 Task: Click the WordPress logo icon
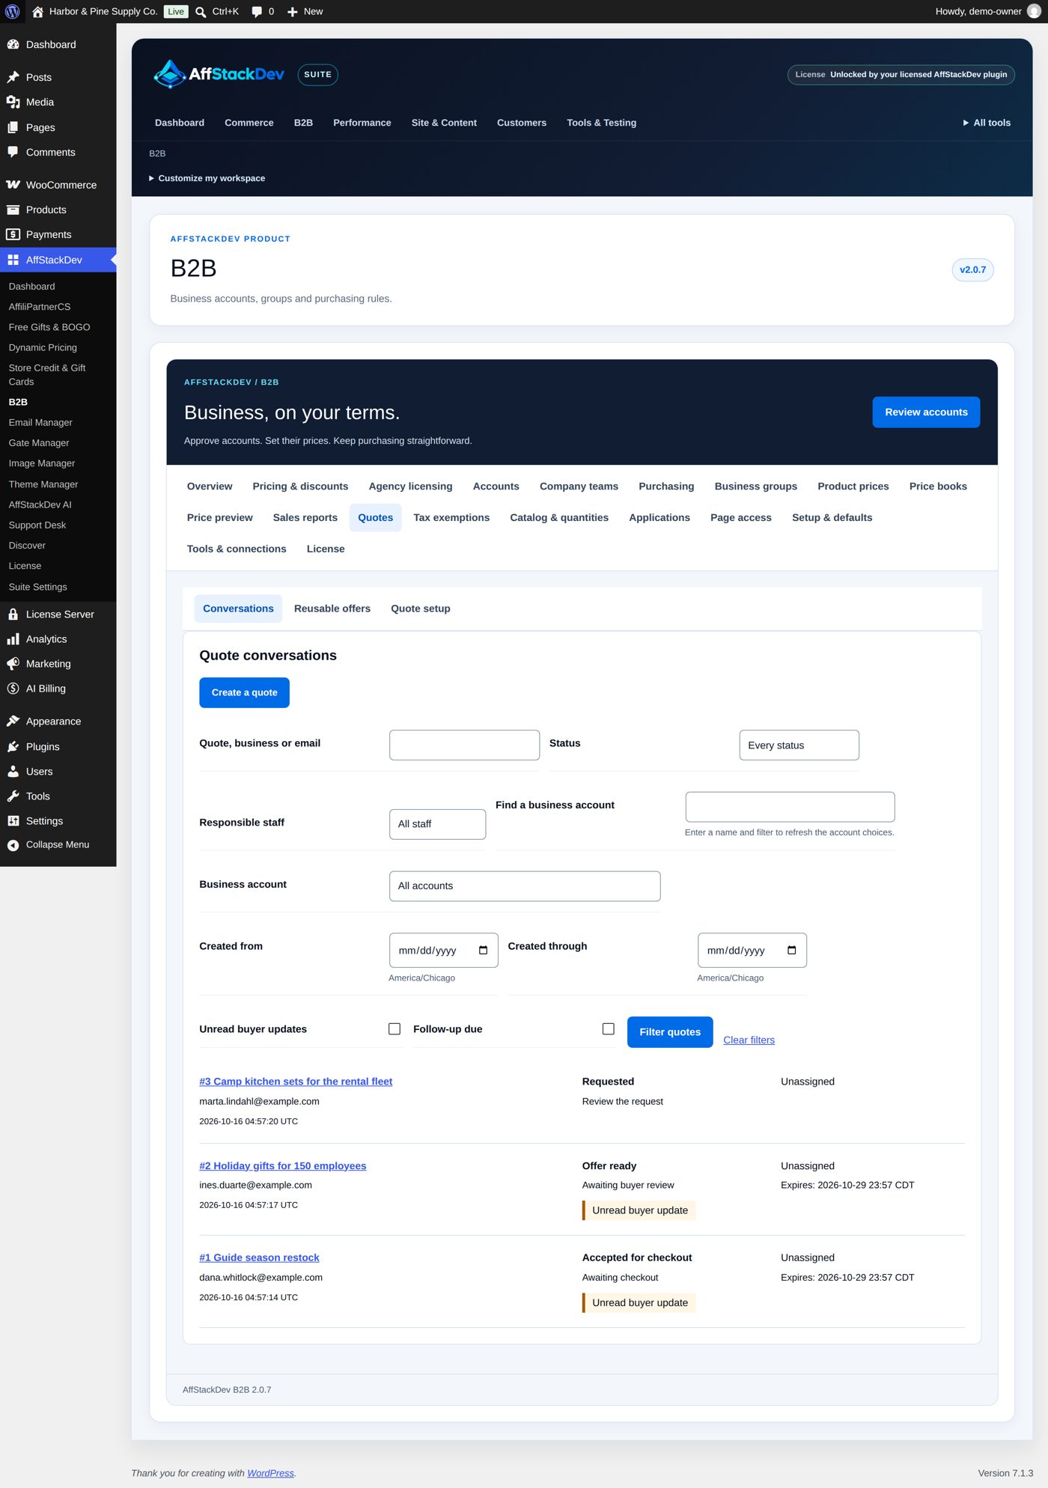tap(12, 11)
